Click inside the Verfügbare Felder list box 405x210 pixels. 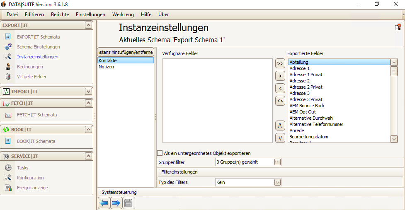click(x=218, y=101)
